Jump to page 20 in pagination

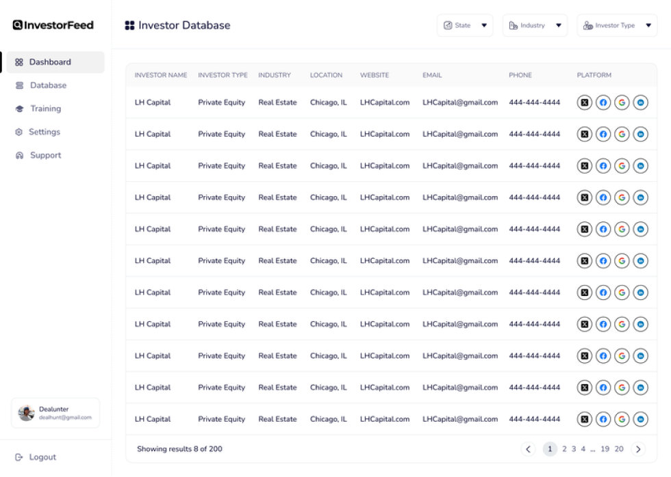click(x=619, y=449)
